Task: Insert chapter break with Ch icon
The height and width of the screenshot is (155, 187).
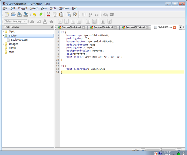Action: pos(105,15)
